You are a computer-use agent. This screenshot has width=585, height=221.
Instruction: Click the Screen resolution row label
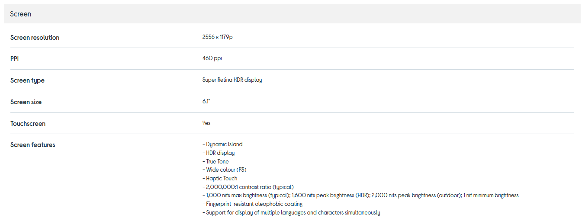click(x=35, y=38)
